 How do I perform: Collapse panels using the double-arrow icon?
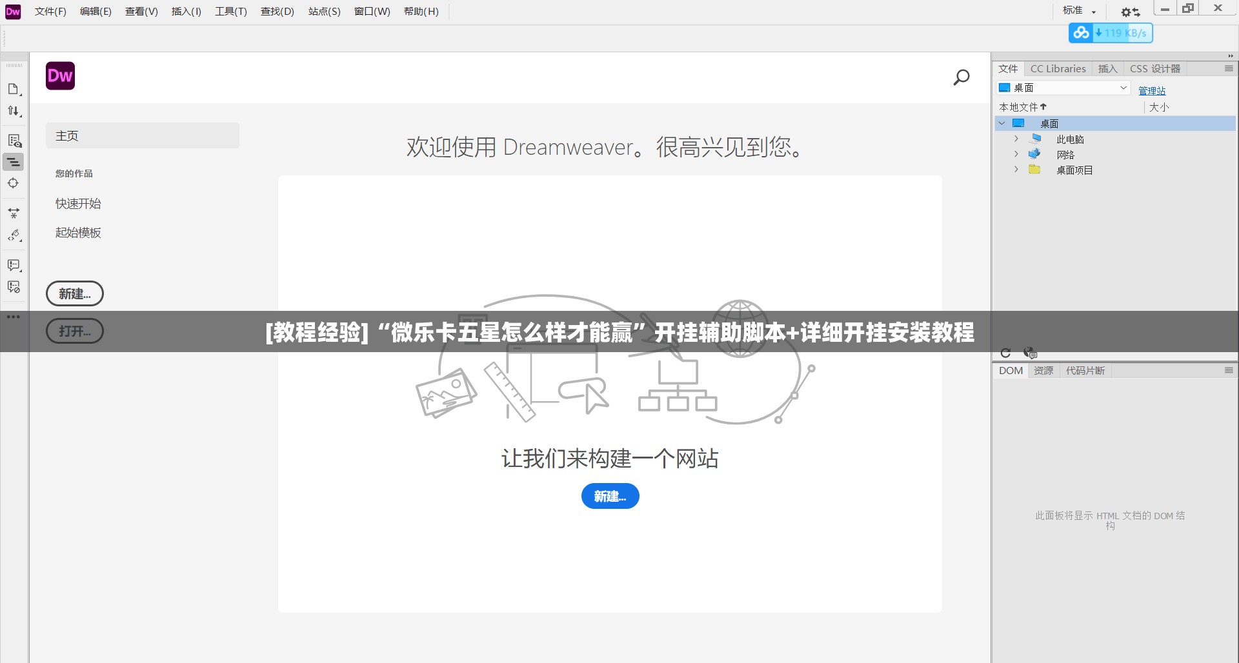click(1231, 56)
